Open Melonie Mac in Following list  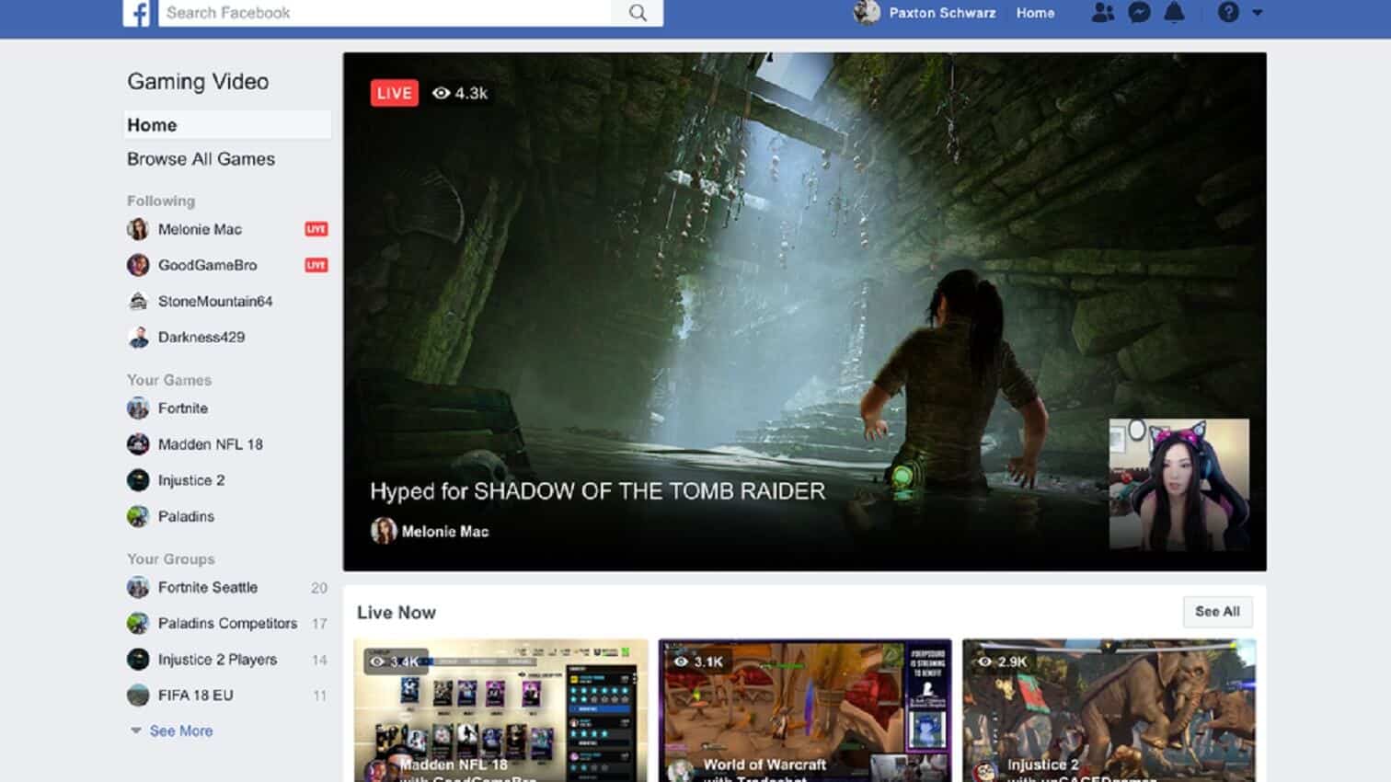(200, 229)
